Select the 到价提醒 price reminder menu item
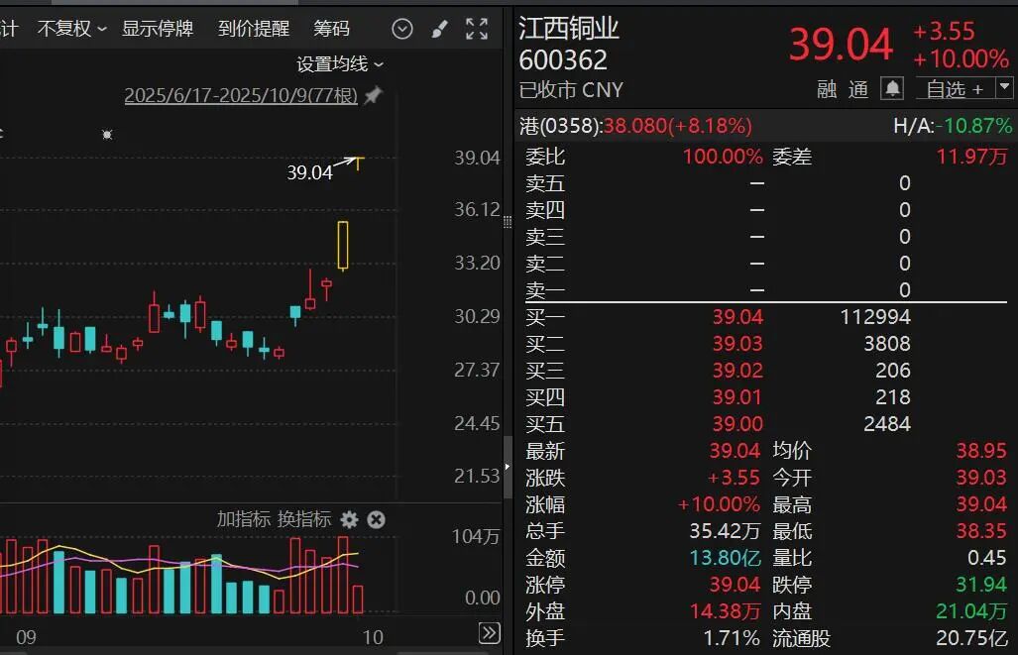 click(x=253, y=28)
